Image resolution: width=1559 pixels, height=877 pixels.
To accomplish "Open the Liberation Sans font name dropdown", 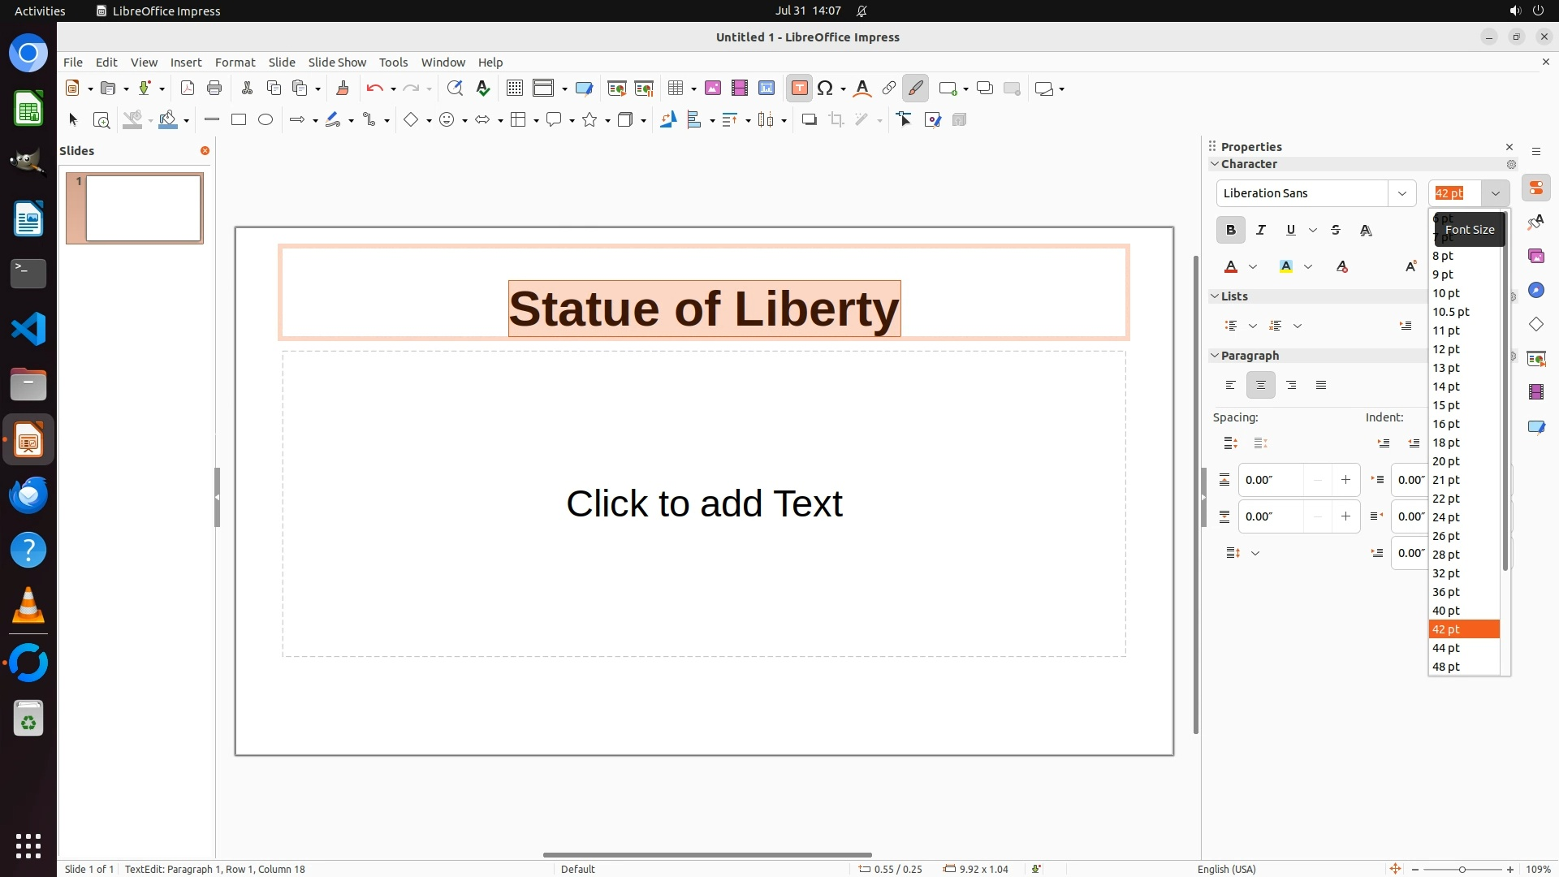I will pyautogui.click(x=1401, y=193).
